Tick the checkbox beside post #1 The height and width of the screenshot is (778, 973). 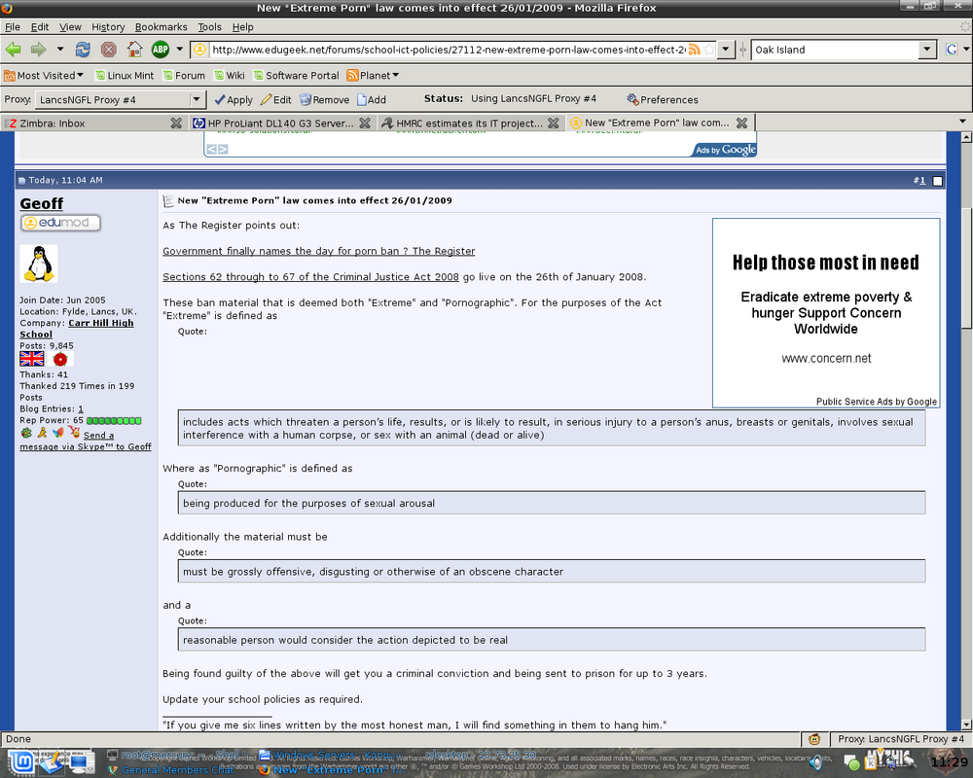click(x=938, y=181)
